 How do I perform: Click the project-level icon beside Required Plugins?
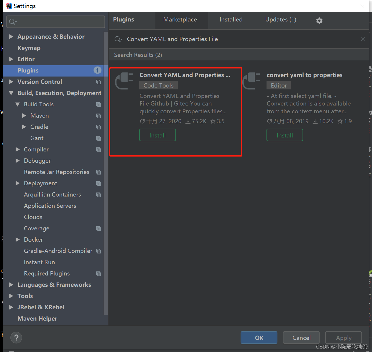[x=99, y=274]
